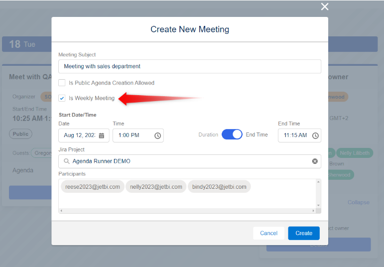This screenshot has height=267, width=384.
Task: Select participant nelly2023@jetbi.com chip
Action: (x=156, y=187)
